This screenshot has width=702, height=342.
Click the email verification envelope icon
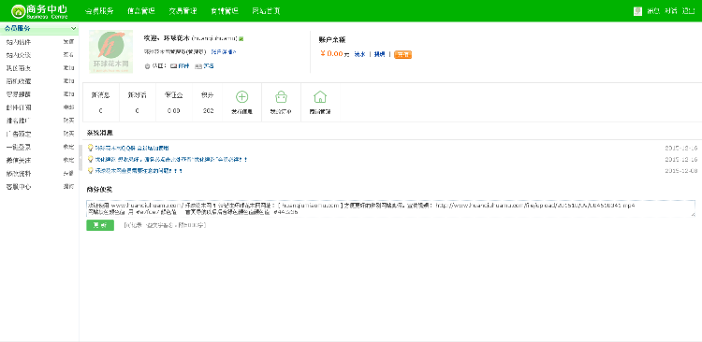click(x=173, y=65)
